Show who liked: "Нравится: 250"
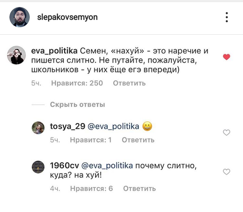Screen dimensions: 243x212 (x=77, y=83)
